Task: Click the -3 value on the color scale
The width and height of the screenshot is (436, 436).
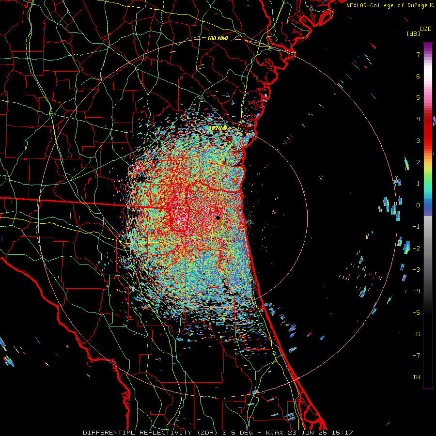Action: (416, 270)
